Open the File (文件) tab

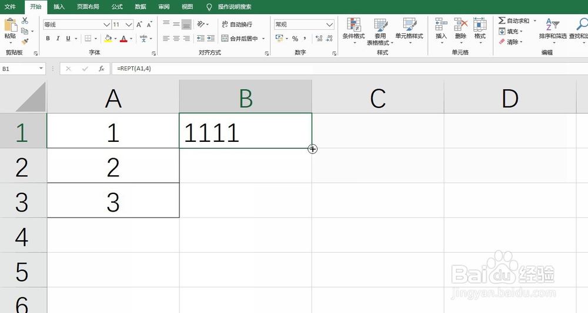[10, 6]
